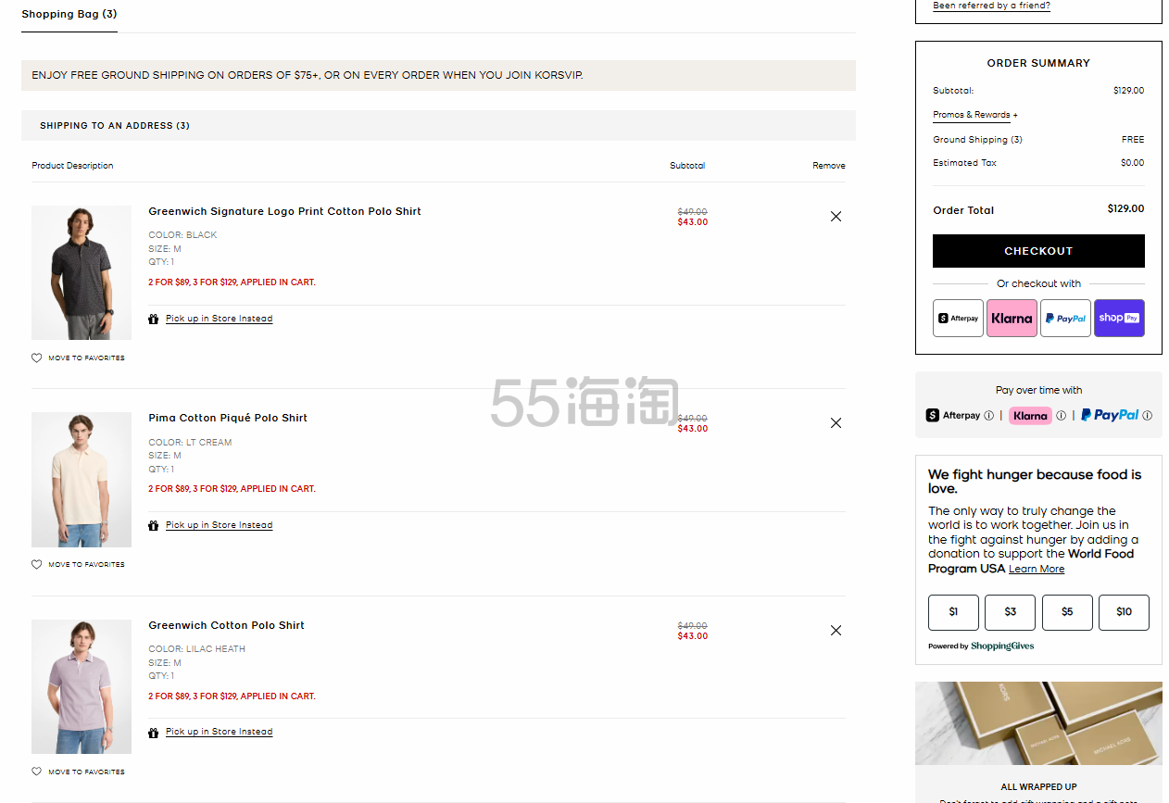
Task: Open Afterpay info icon in Pay over time
Action: tap(988, 416)
